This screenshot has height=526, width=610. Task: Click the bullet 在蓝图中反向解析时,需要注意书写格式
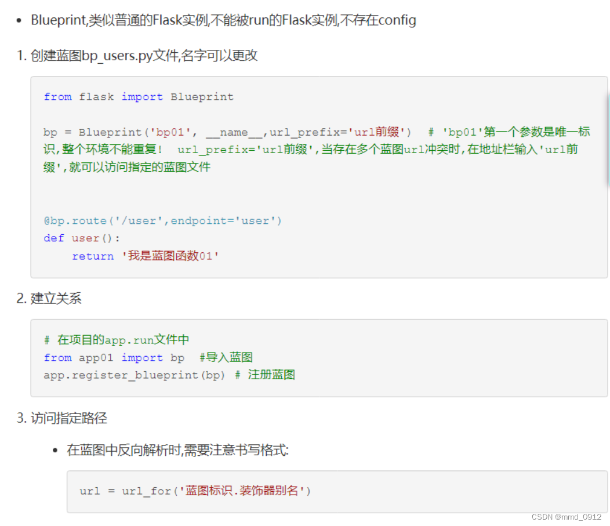(x=177, y=450)
